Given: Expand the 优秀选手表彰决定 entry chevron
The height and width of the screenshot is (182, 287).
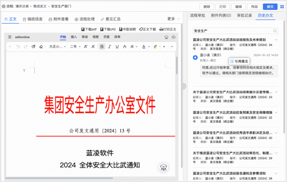Looking at the screenshot, I should click(x=276, y=133).
